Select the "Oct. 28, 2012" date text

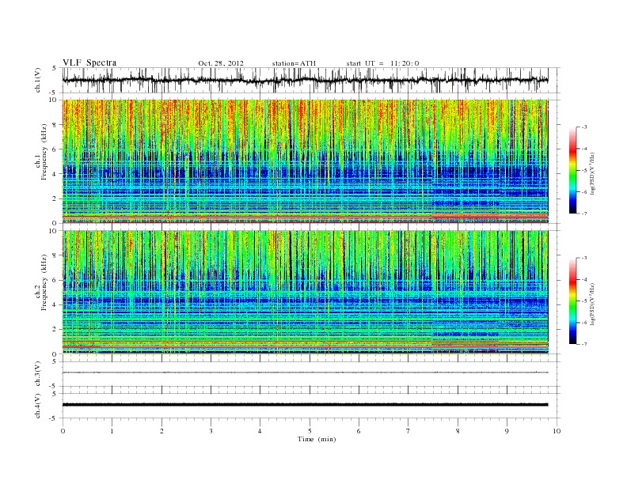coord(221,63)
